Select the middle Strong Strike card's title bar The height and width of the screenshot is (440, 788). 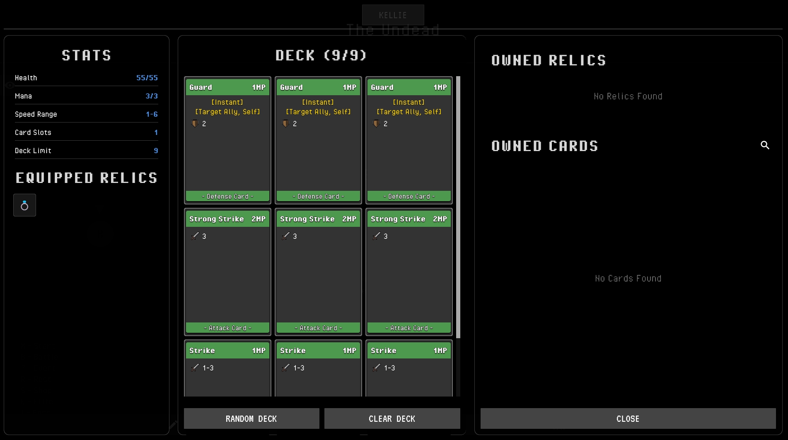click(318, 219)
